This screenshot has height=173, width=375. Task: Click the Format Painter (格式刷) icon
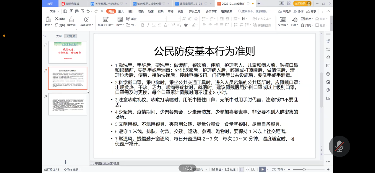[71, 19]
